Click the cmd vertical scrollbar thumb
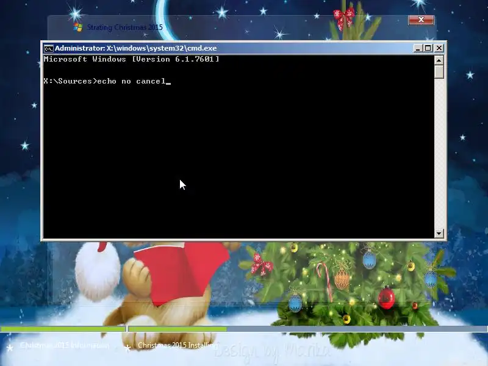Screen dimensions: 488x366 pos(439,72)
